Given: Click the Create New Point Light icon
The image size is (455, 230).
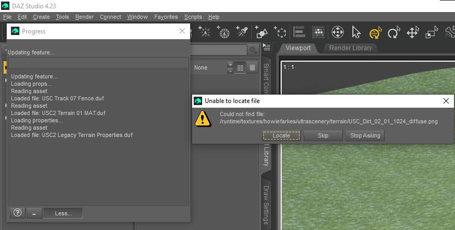Looking at the screenshot, I should pyautogui.click(x=205, y=31).
